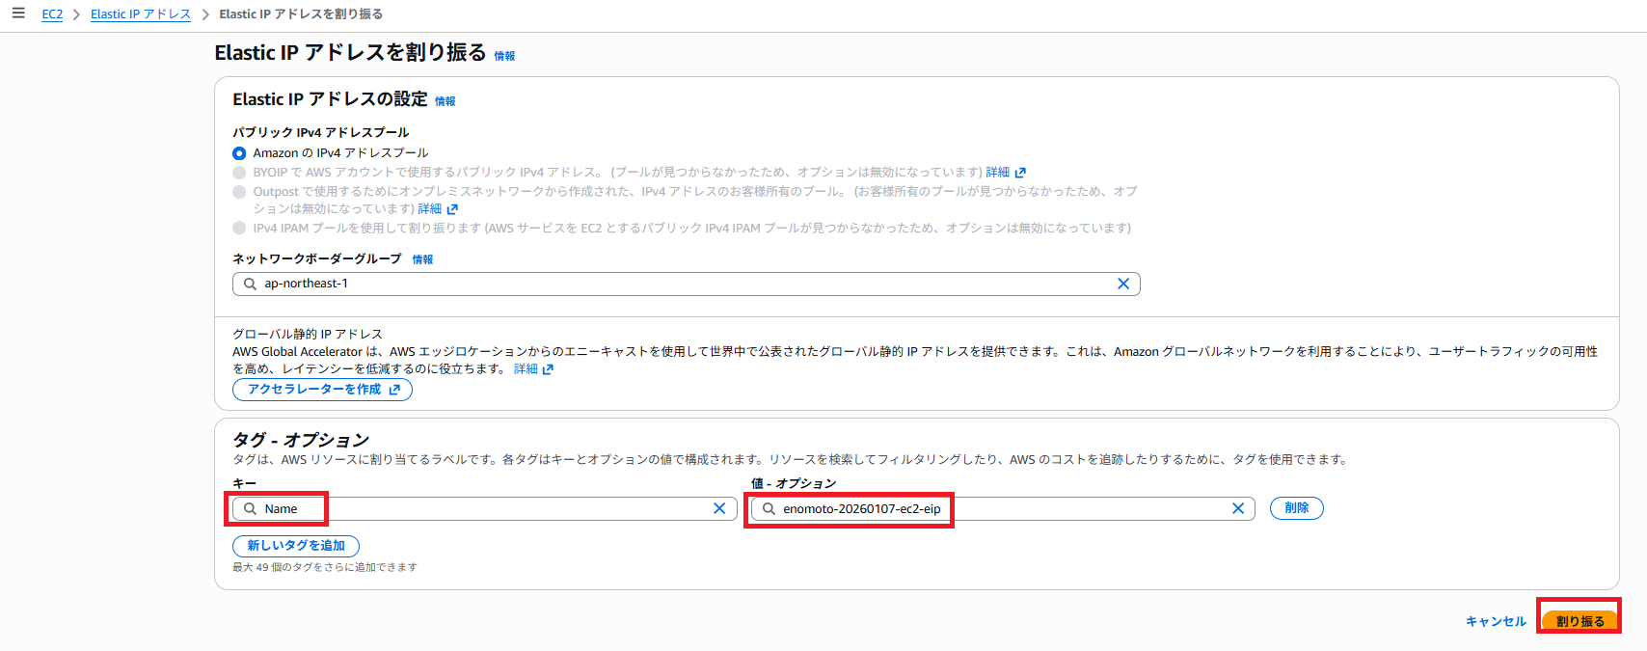Click 新しいタグを追加 to add tag
Screen dimensions: 1647x651
(x=296, y=546)
